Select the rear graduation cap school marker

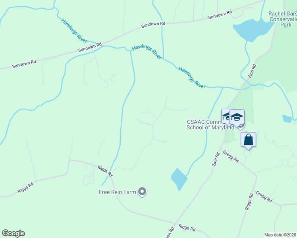225,117
